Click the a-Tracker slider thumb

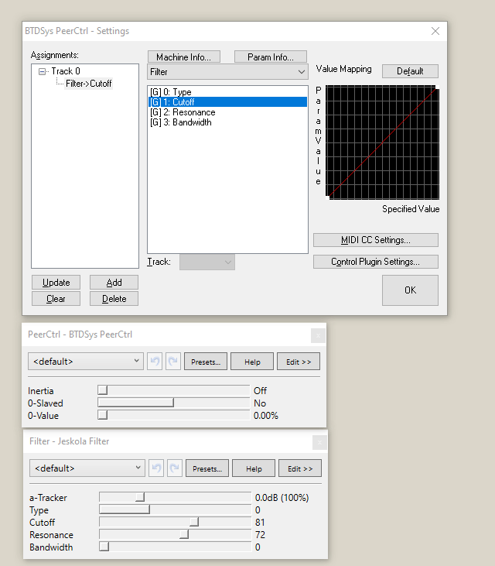[140, 497]
